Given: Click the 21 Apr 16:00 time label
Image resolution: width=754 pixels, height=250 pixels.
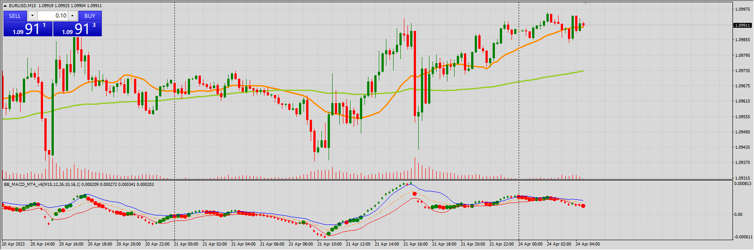Looking at the screenshot, I should click(416, 244).
